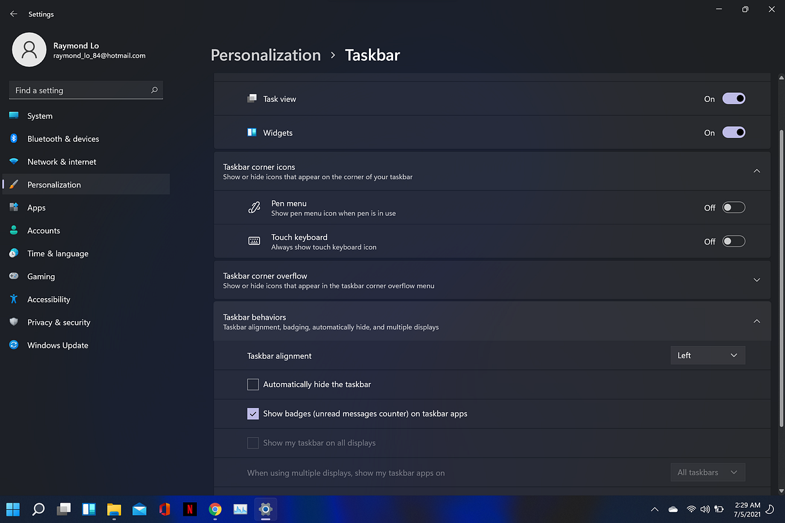Launch Netflix from the taskbar

point(190,509)
